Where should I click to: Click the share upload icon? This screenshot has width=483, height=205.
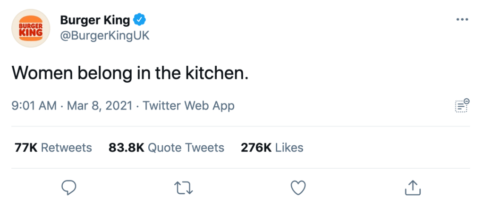412,187
